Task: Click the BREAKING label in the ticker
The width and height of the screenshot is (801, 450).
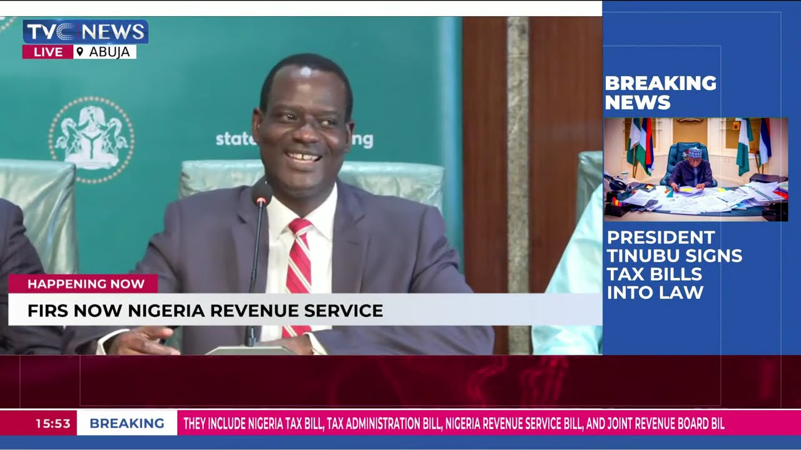Action: (127, 424)
